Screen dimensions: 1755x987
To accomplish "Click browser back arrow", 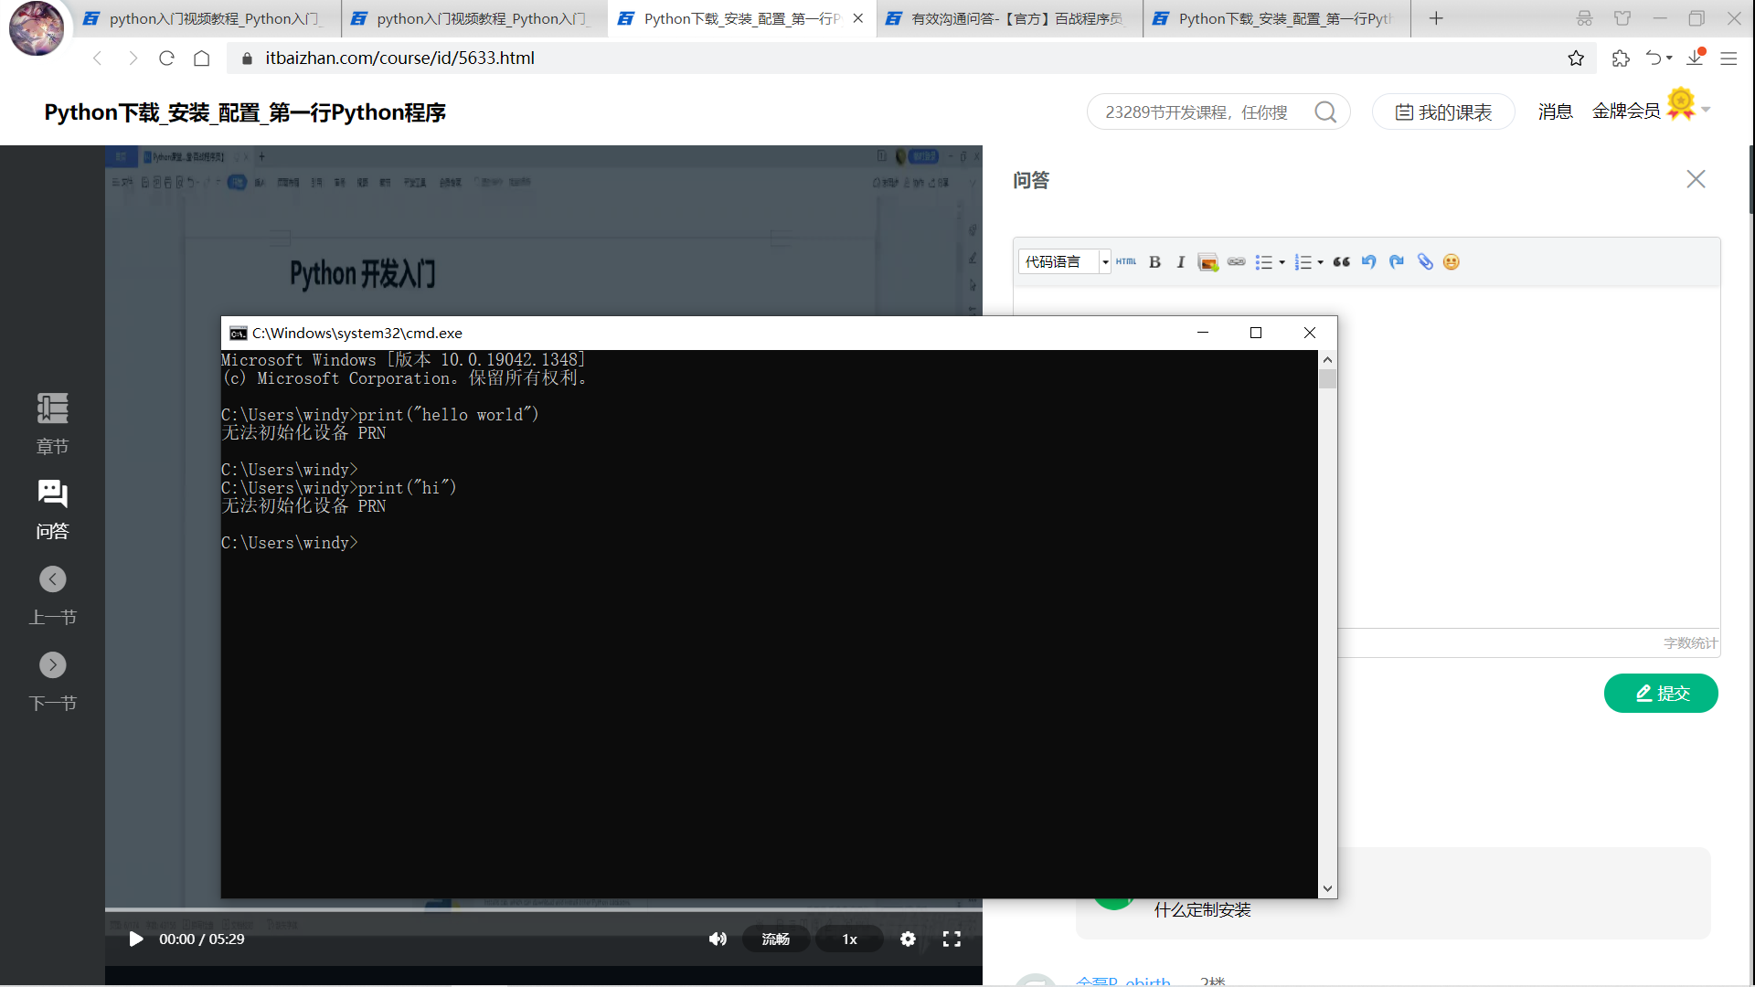I will click(x=97, y=58).
